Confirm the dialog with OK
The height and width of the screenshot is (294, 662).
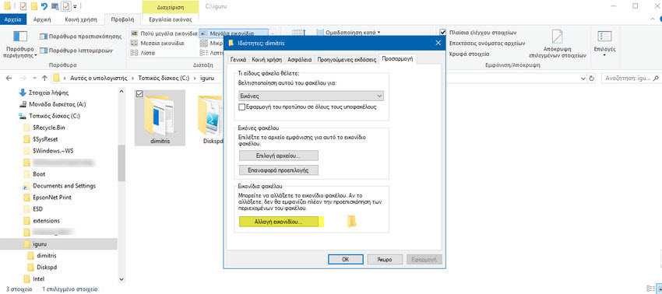[x=345, y=260]
